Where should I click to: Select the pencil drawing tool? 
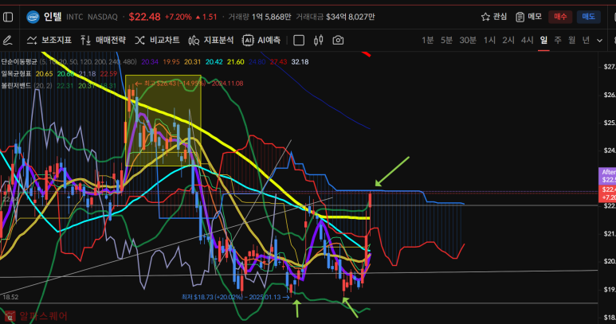pyautogui.click(x=7, y=40)
